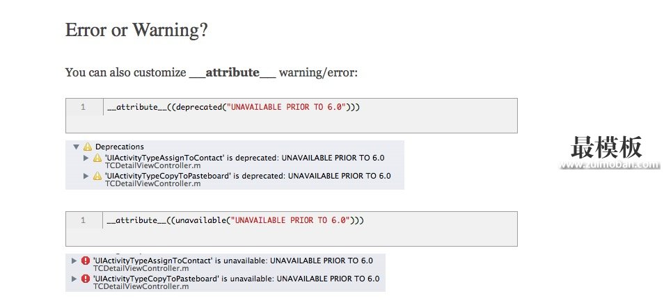Collapse the Deprecations group triangle

click(x=77, y=147)
